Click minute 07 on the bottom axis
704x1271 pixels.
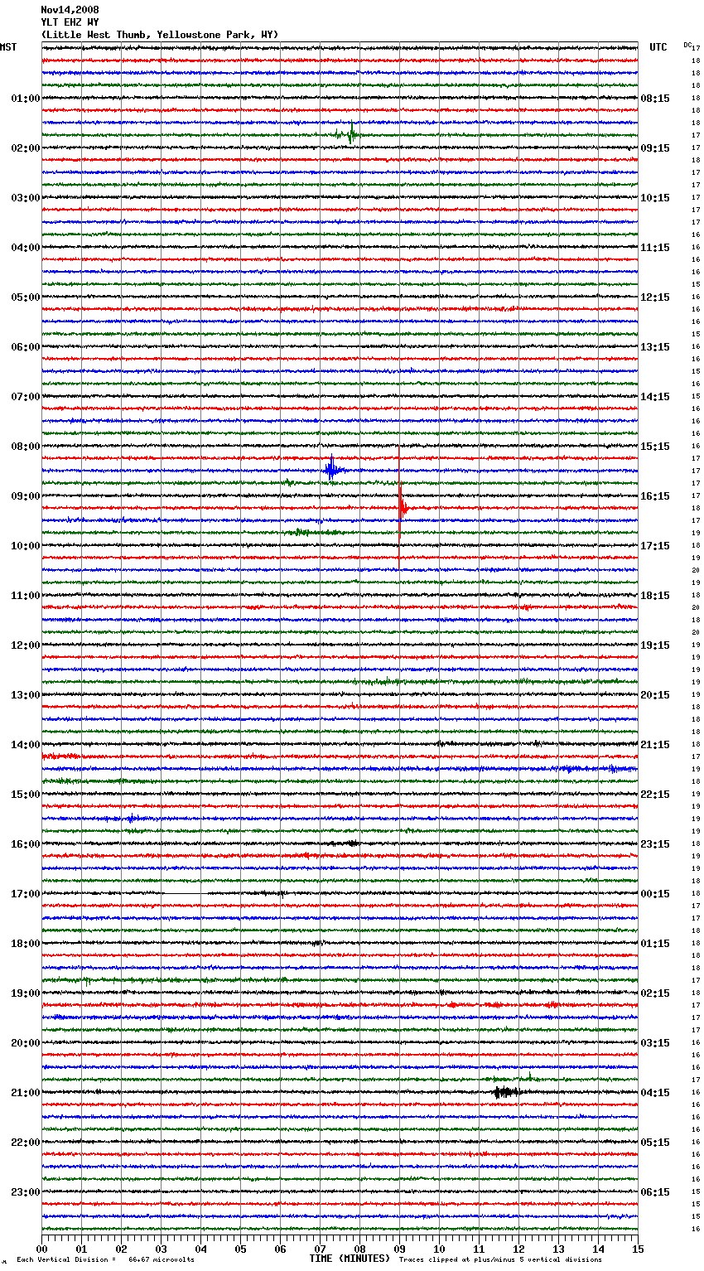pos(320,1249)
